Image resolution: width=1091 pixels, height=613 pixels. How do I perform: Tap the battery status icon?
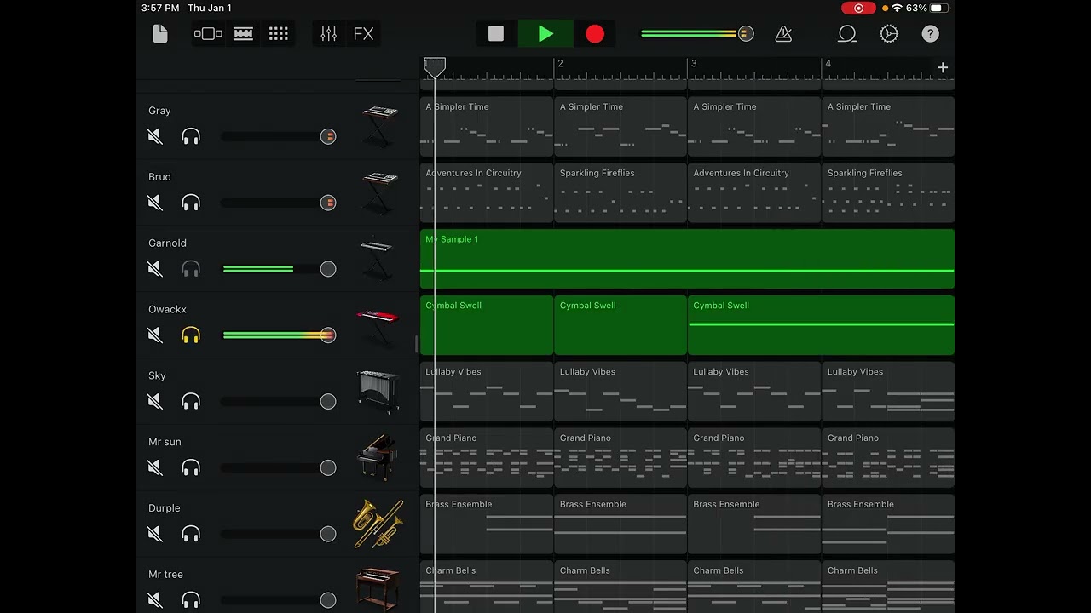(939, 8)
